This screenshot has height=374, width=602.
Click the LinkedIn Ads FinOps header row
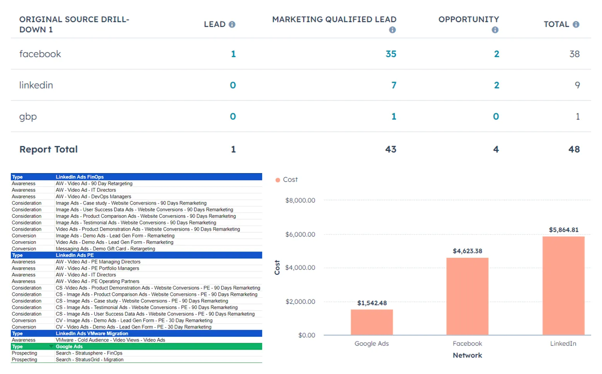[x=137, y=177]
